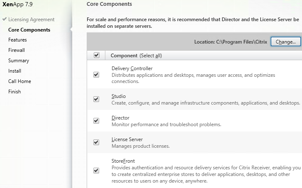The width and height of the screenshot is (302, 188).
Task: Go to the Firewall step
Action: [17, 50]
